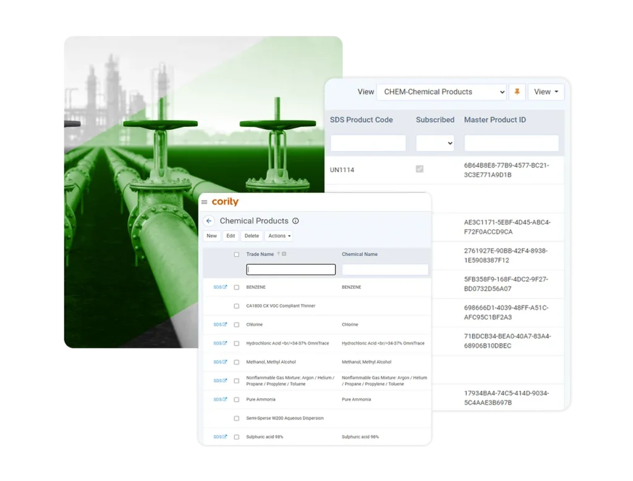633x481 pixels.
Task: Click the Delete button
Action: pos(252,236)
